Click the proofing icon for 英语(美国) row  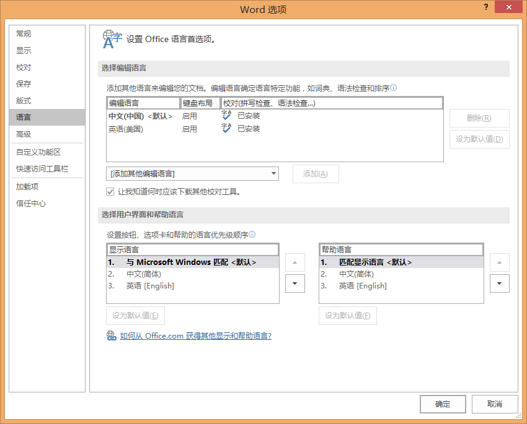[226, 128]
